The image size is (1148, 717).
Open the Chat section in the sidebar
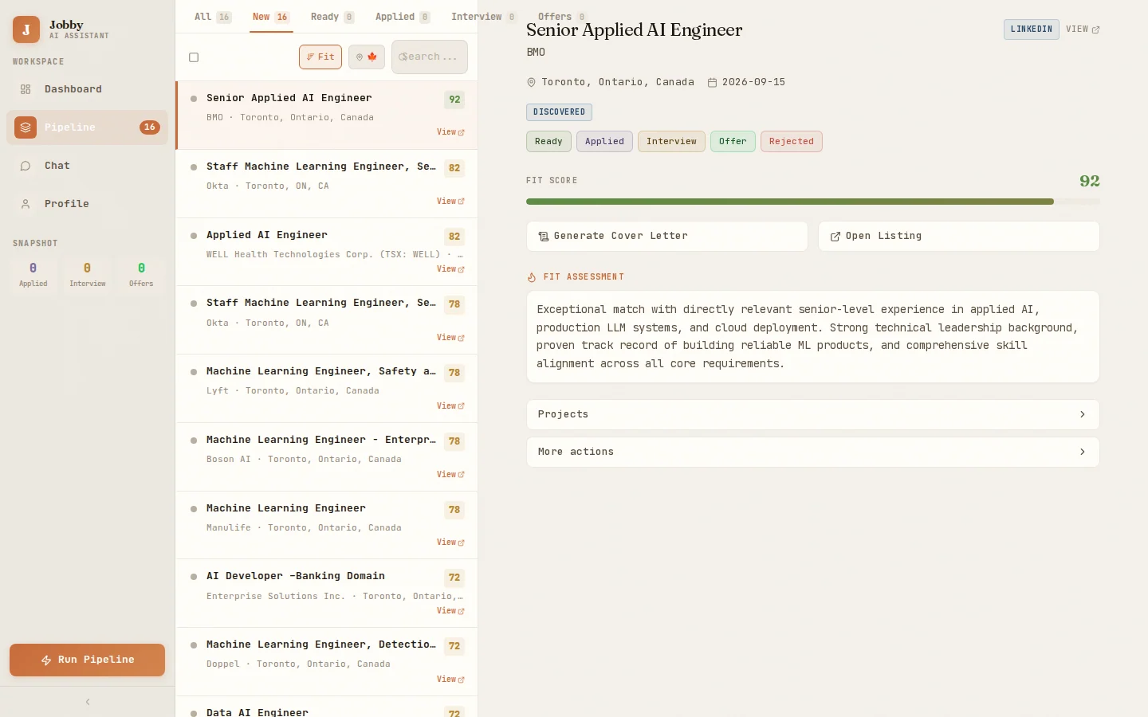87,166
